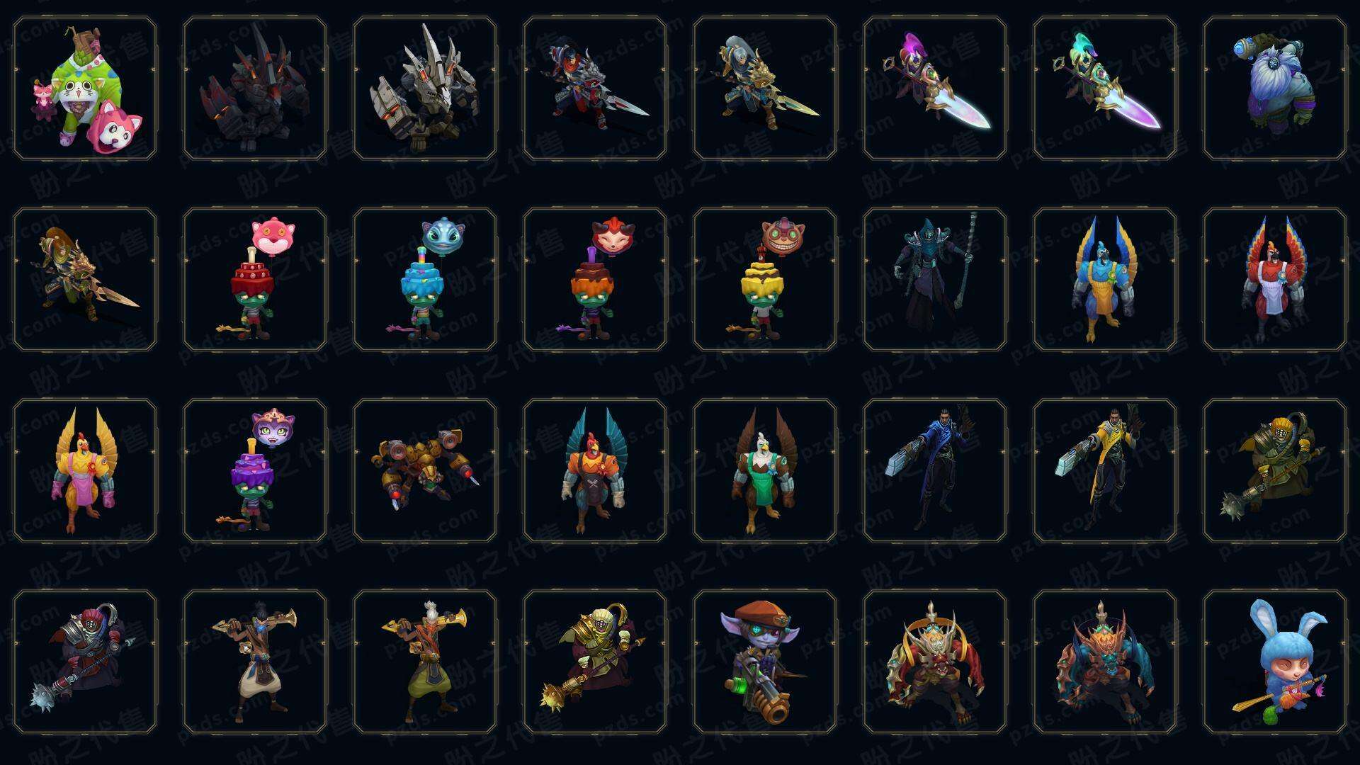Open the dark black-red armored golem skin
Viewport: 1360px width, 765px height.
pyautogui.click(x=255, y=88)
